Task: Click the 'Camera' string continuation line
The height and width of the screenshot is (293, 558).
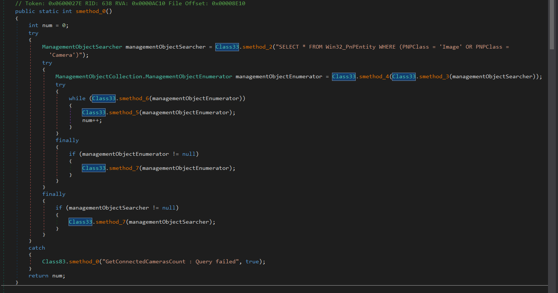Action: coord(69,55)
